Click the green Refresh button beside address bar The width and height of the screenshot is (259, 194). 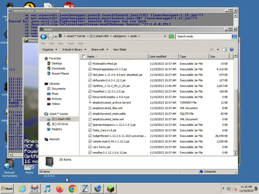171,36
